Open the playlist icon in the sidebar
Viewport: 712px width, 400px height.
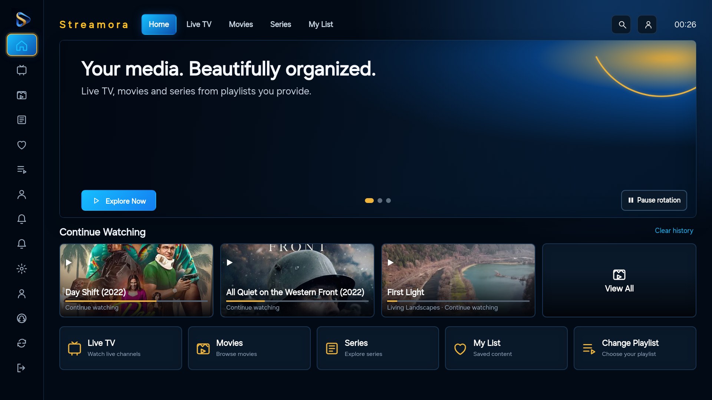click(22, 170)
